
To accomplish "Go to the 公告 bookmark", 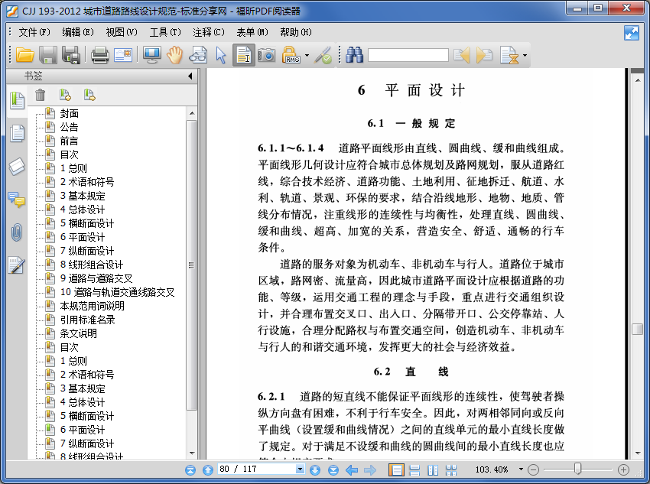I will tap(70, 127).
